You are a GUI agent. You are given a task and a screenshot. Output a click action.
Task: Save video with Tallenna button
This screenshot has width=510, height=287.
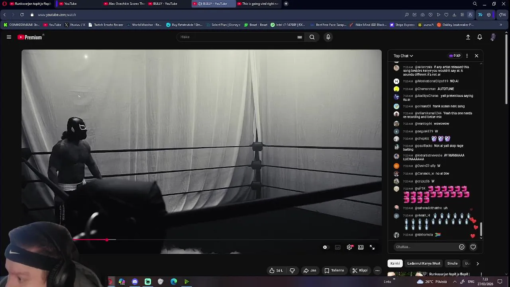pos(334,270)
